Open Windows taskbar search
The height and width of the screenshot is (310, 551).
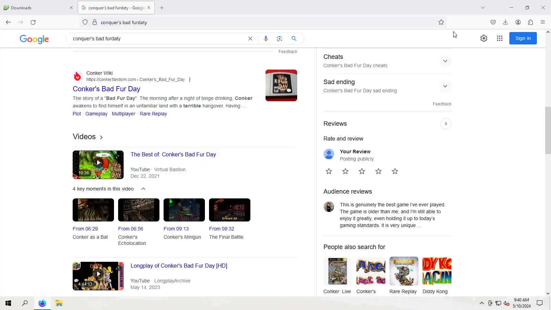[25, 303]
